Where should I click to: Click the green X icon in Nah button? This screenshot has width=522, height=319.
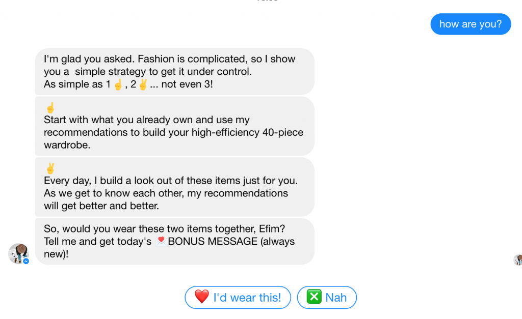pos(314,297)
